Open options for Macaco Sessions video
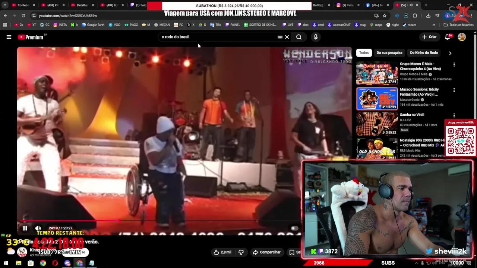The height and width of the screenshot is (268, 477). [x=454, y=90]
